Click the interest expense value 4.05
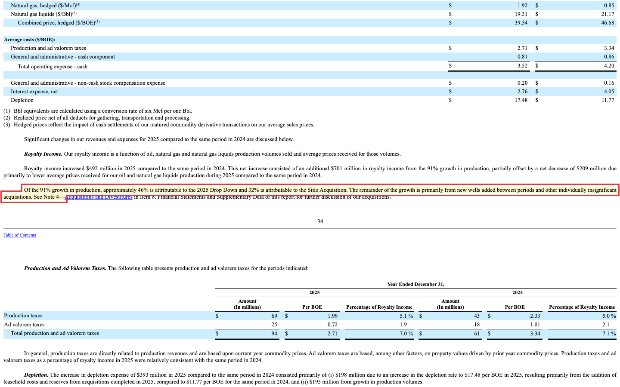 click(x=609, y=92)
